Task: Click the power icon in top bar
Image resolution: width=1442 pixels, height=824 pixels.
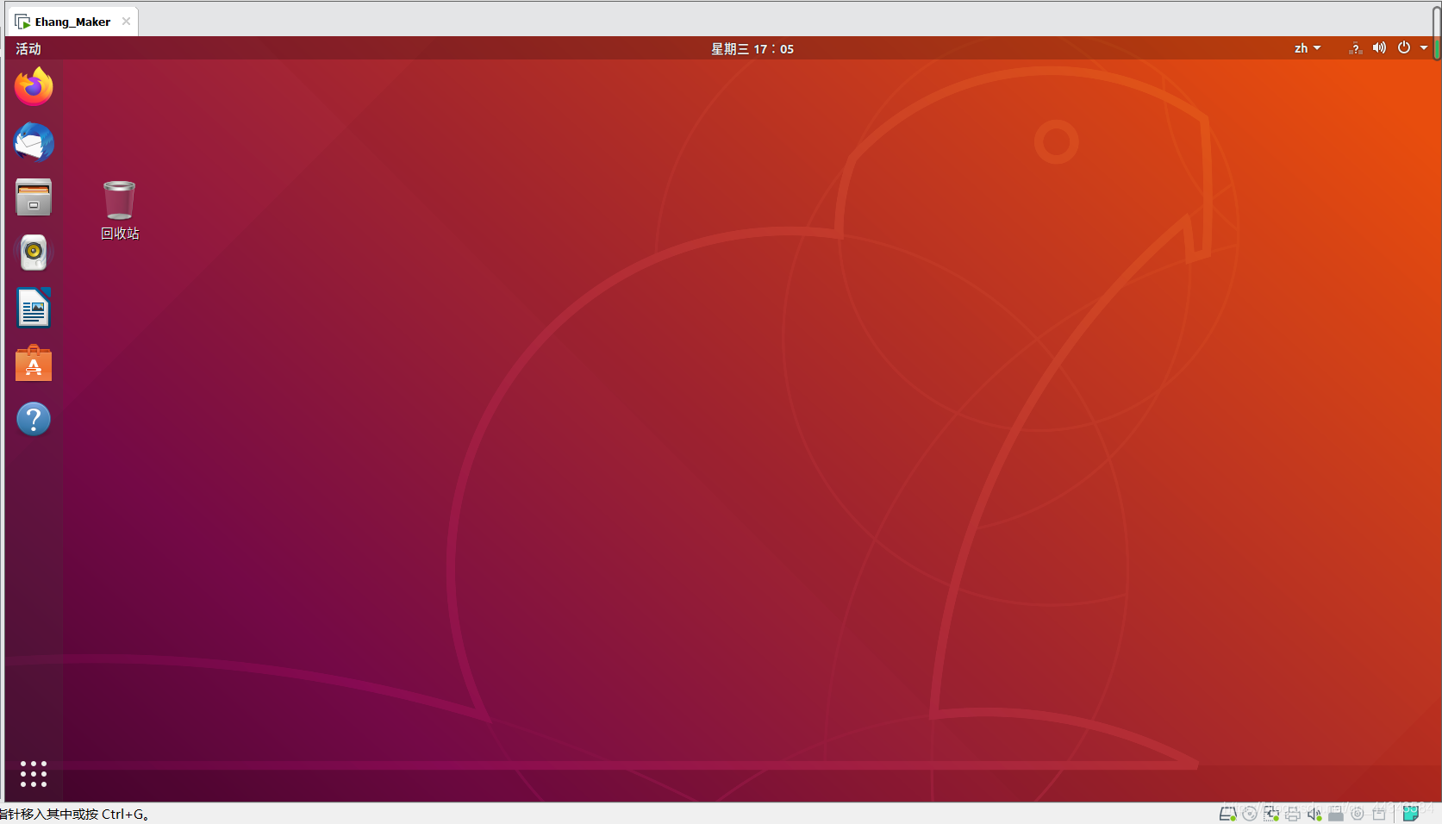Action: click(x=1404, y=48)
